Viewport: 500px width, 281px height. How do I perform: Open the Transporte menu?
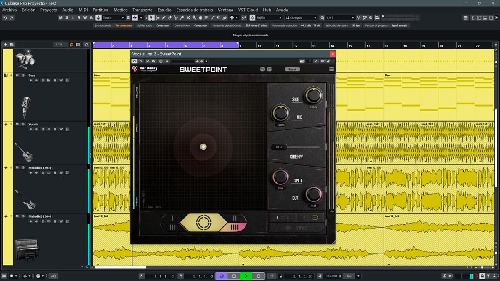142,10
